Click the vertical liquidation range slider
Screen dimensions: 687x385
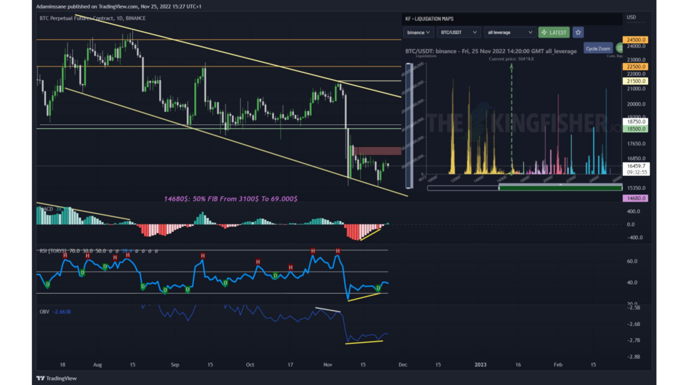[409, 125]
